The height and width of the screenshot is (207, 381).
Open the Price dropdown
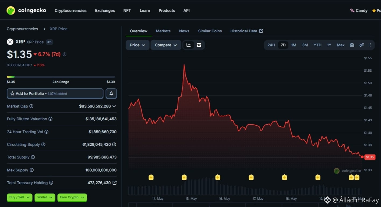coord(137,45)
